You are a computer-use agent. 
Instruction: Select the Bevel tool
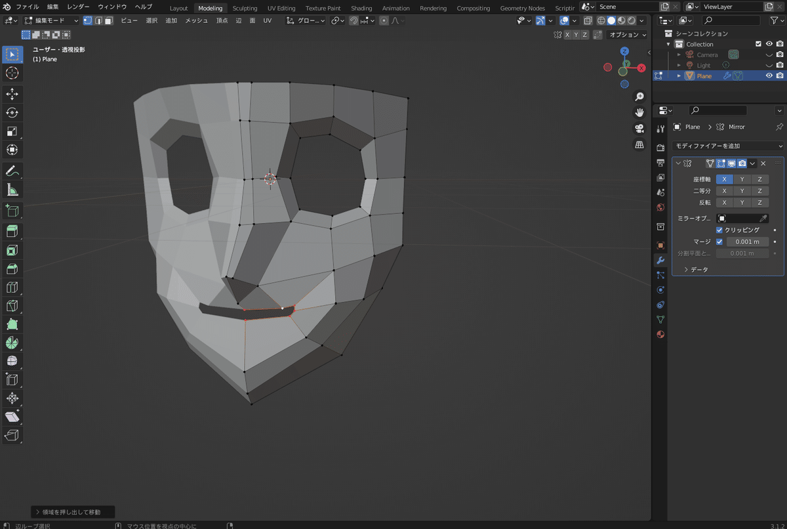point(12,268)
